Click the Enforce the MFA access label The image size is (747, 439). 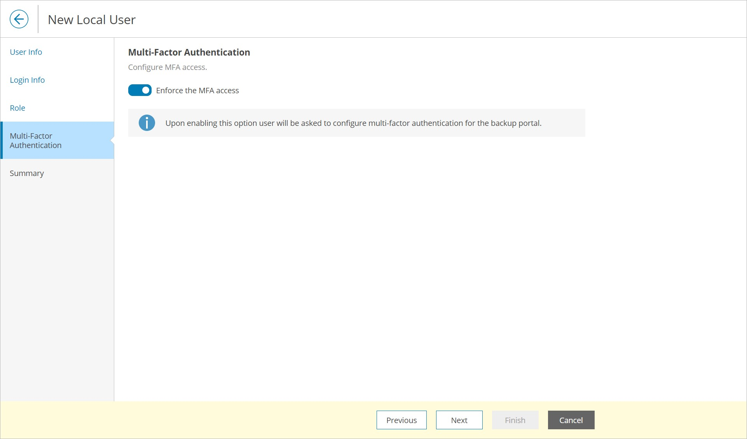197,91
